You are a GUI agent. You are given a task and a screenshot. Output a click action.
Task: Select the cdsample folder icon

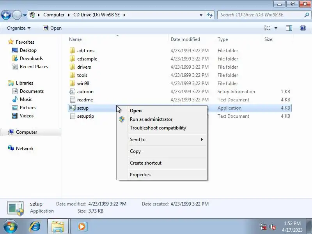72,59
